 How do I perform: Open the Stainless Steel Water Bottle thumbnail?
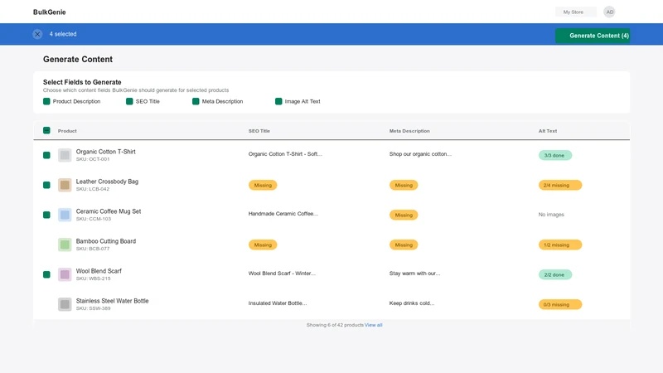65,304
